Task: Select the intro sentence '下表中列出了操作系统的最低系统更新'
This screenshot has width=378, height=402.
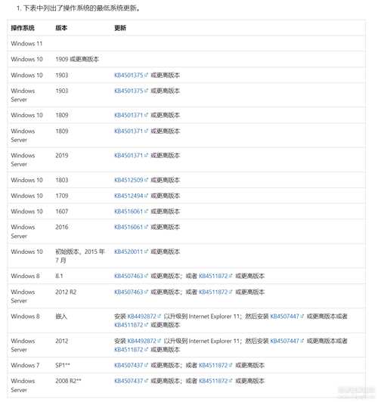Action: [82, 8]
